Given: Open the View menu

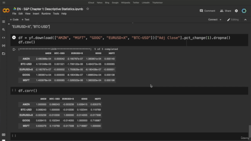Looking at the screenshot, I should pyautogui.click(x=28, y=14).
